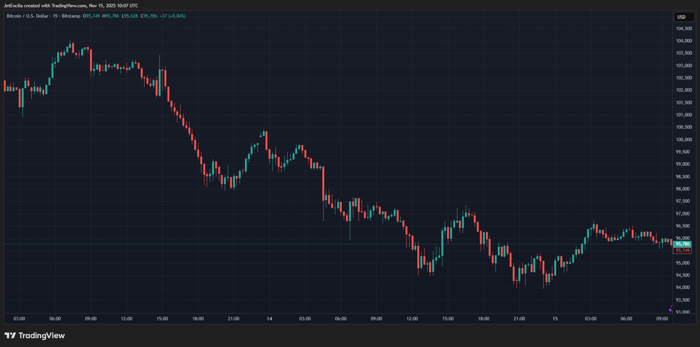The height and width of the screenshot is (347, 700).
Task: Click the 14 date marker on time axis
Action: 269,319
